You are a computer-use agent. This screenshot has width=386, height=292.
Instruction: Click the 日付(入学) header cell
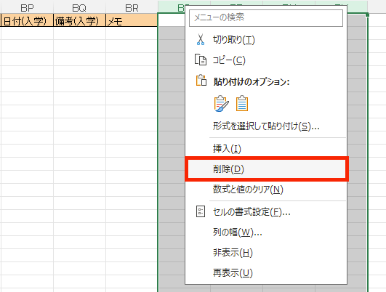[x=27, y=20]
